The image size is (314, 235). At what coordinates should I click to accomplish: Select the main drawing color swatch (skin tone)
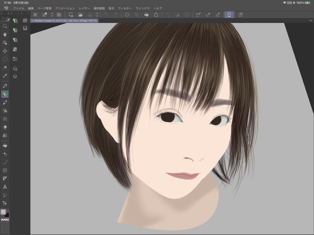pos(3,212)
